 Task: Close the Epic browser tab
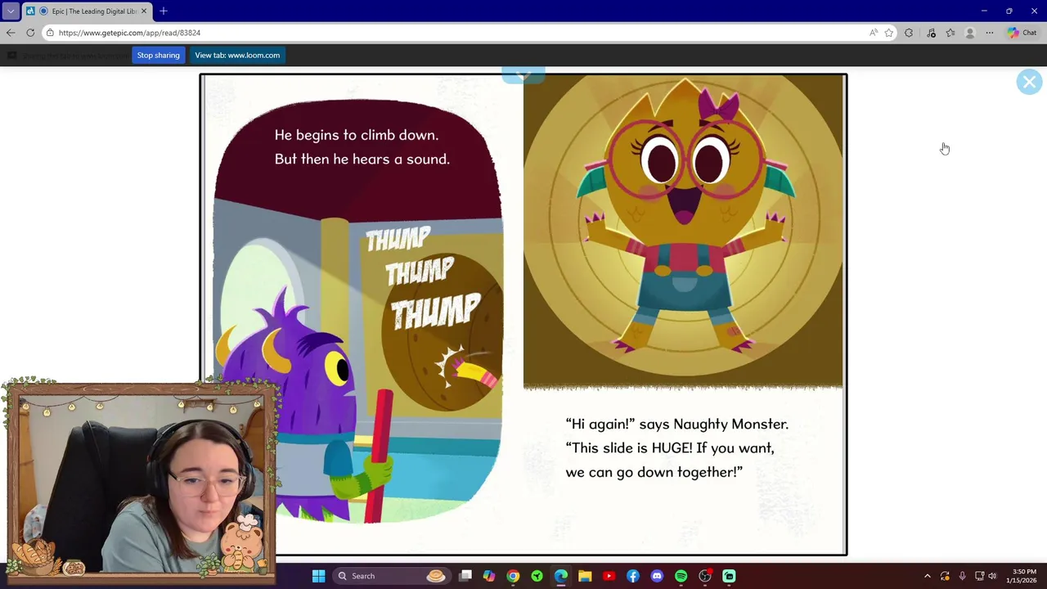coord(144,11)
